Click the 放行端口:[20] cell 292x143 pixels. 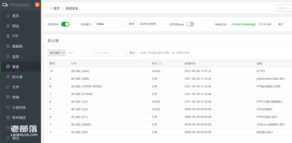tap(79, 102)
